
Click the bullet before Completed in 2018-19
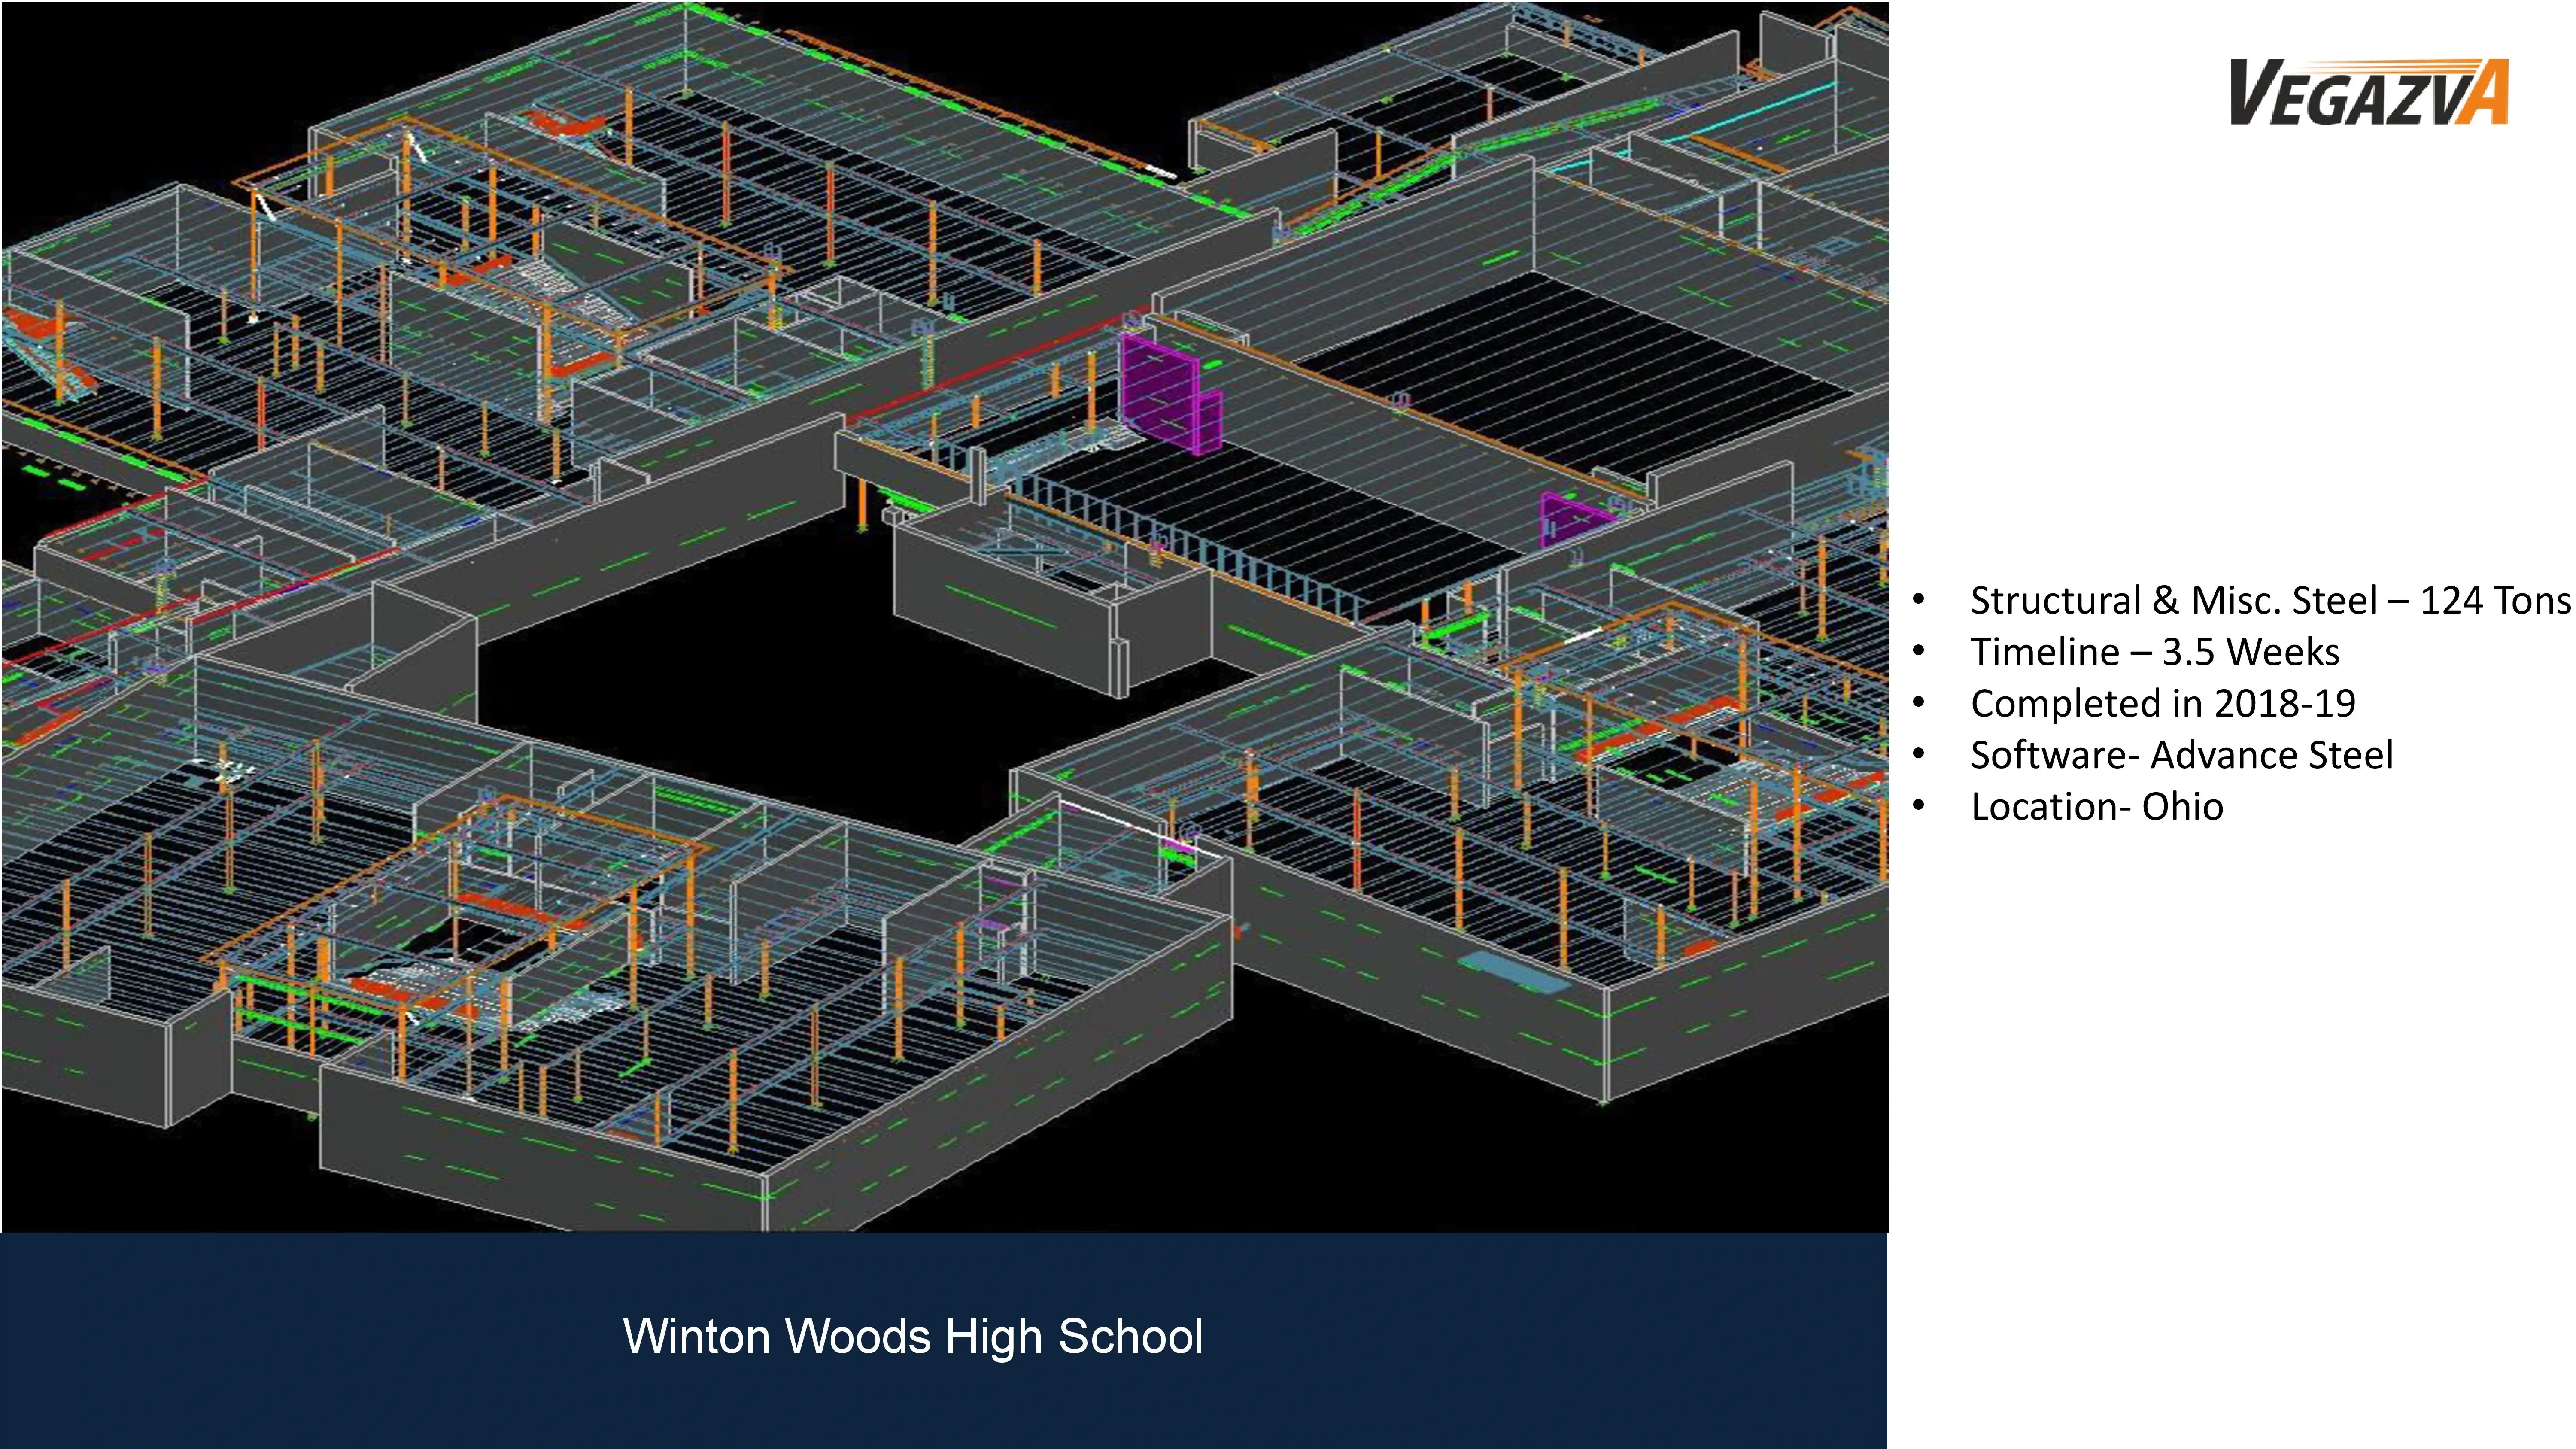coord(1918,703)
